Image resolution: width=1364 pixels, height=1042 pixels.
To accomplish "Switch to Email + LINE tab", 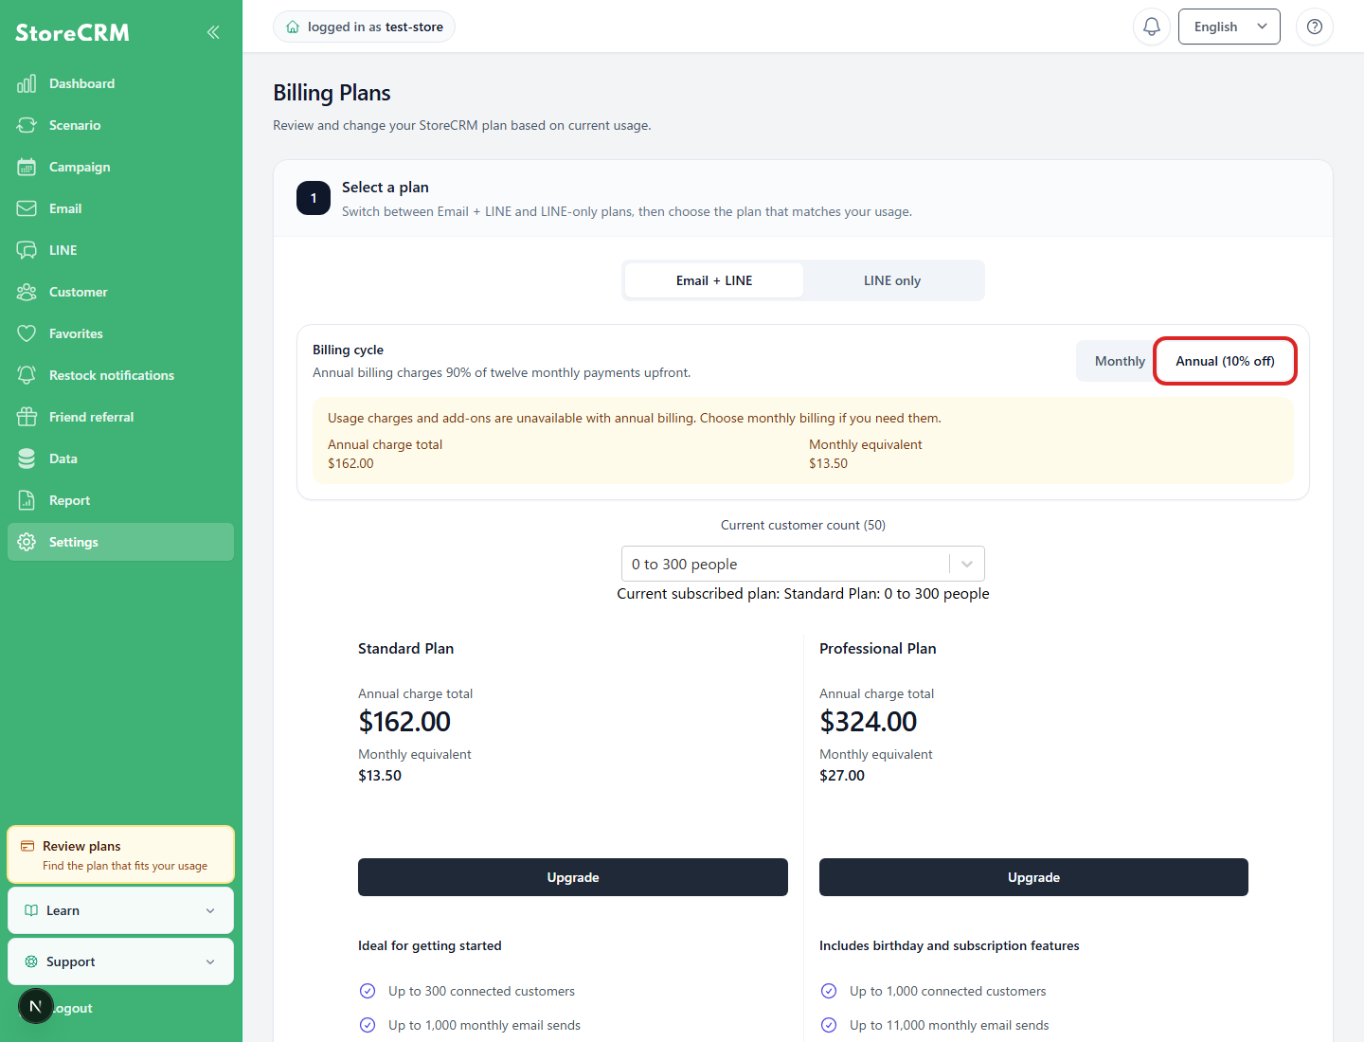I will tap(714, 280).
